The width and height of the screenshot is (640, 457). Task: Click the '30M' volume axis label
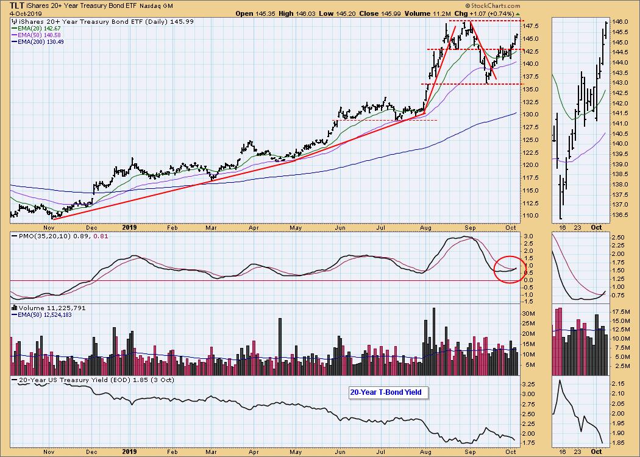(x=529, y=313)
